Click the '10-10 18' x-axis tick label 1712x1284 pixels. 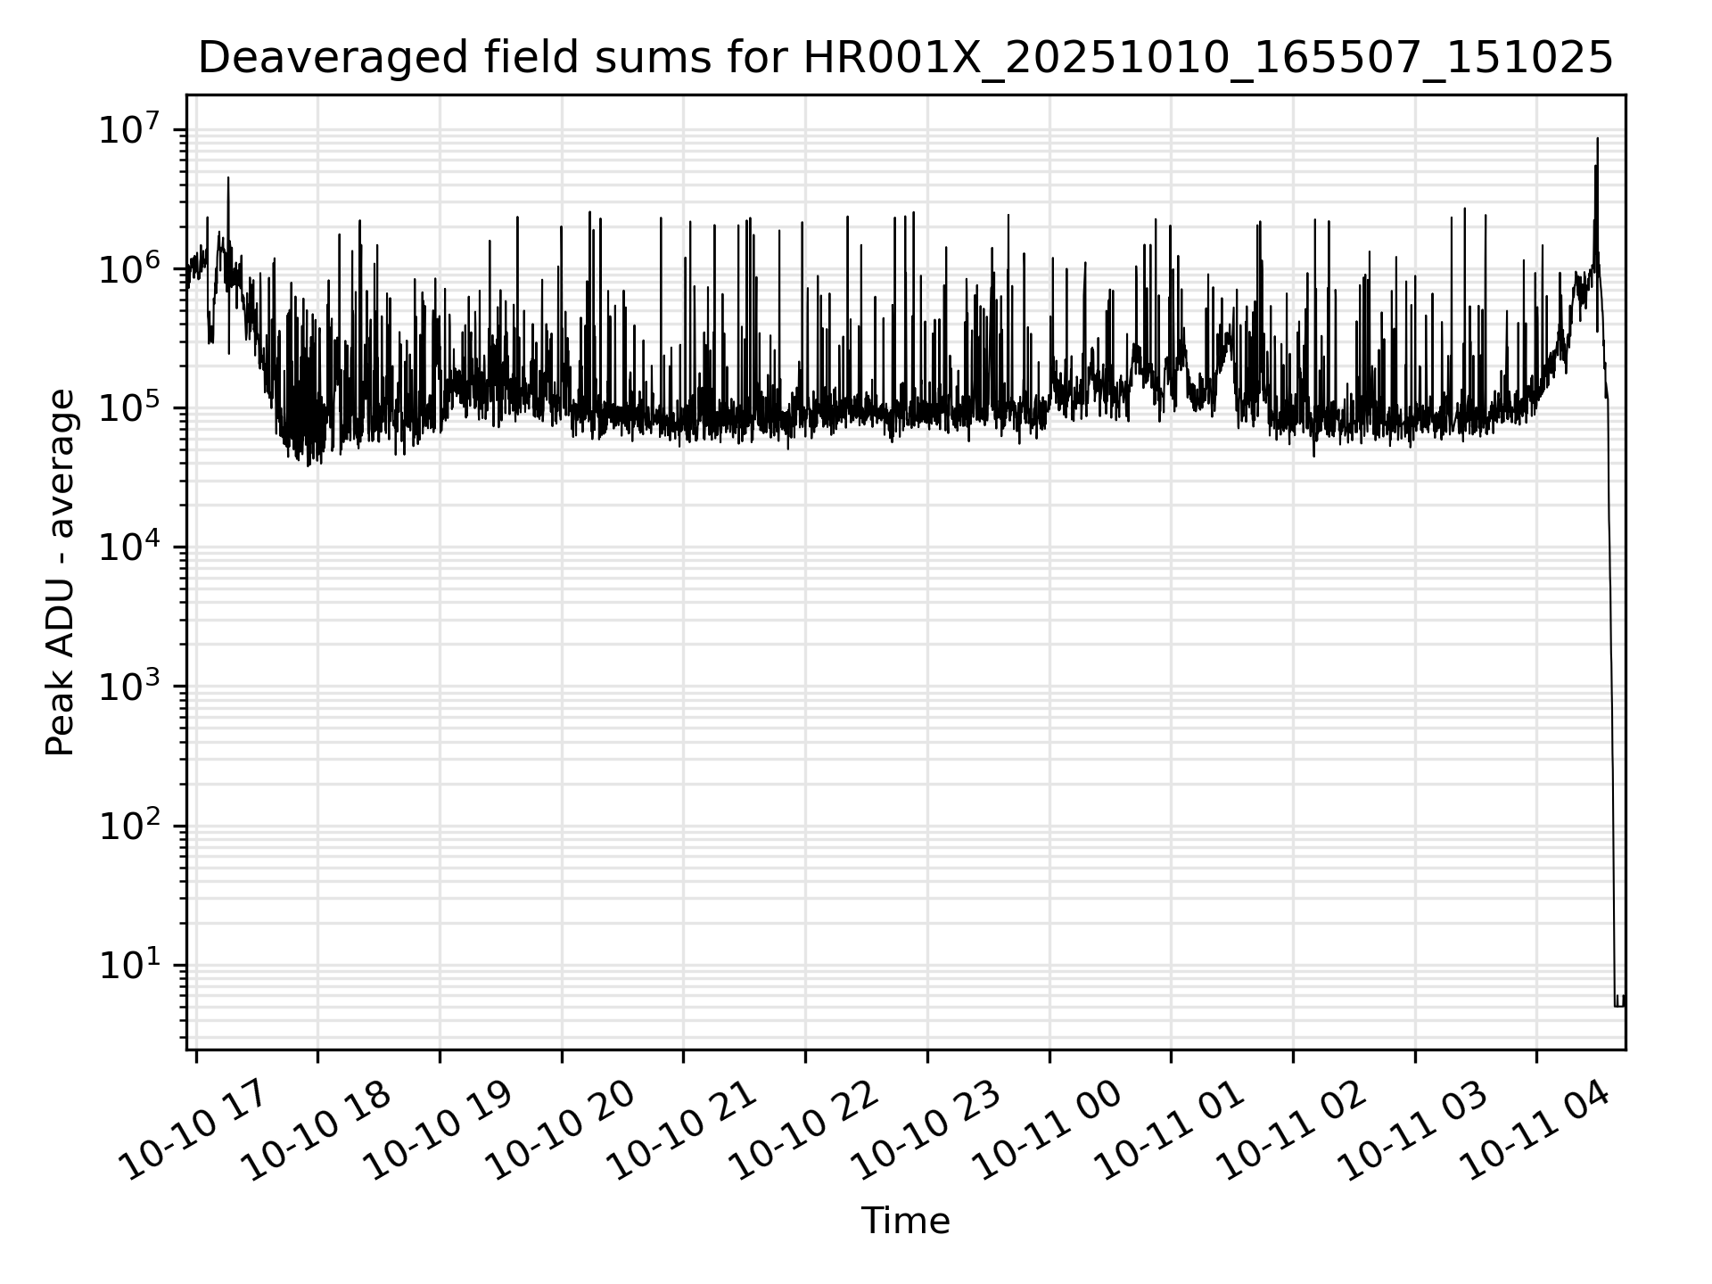[316, 1131]
